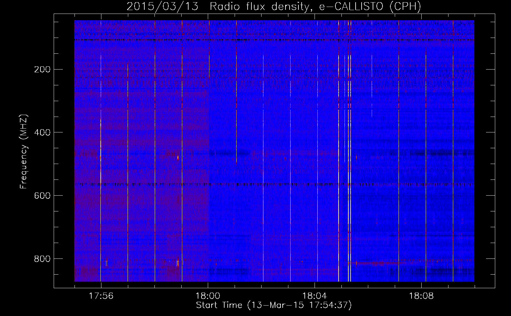Image resolution: width=511 pixels, height=316 pixels.
Task: Click the '200' frequency tick label
Action: click(x=42, y=69)
